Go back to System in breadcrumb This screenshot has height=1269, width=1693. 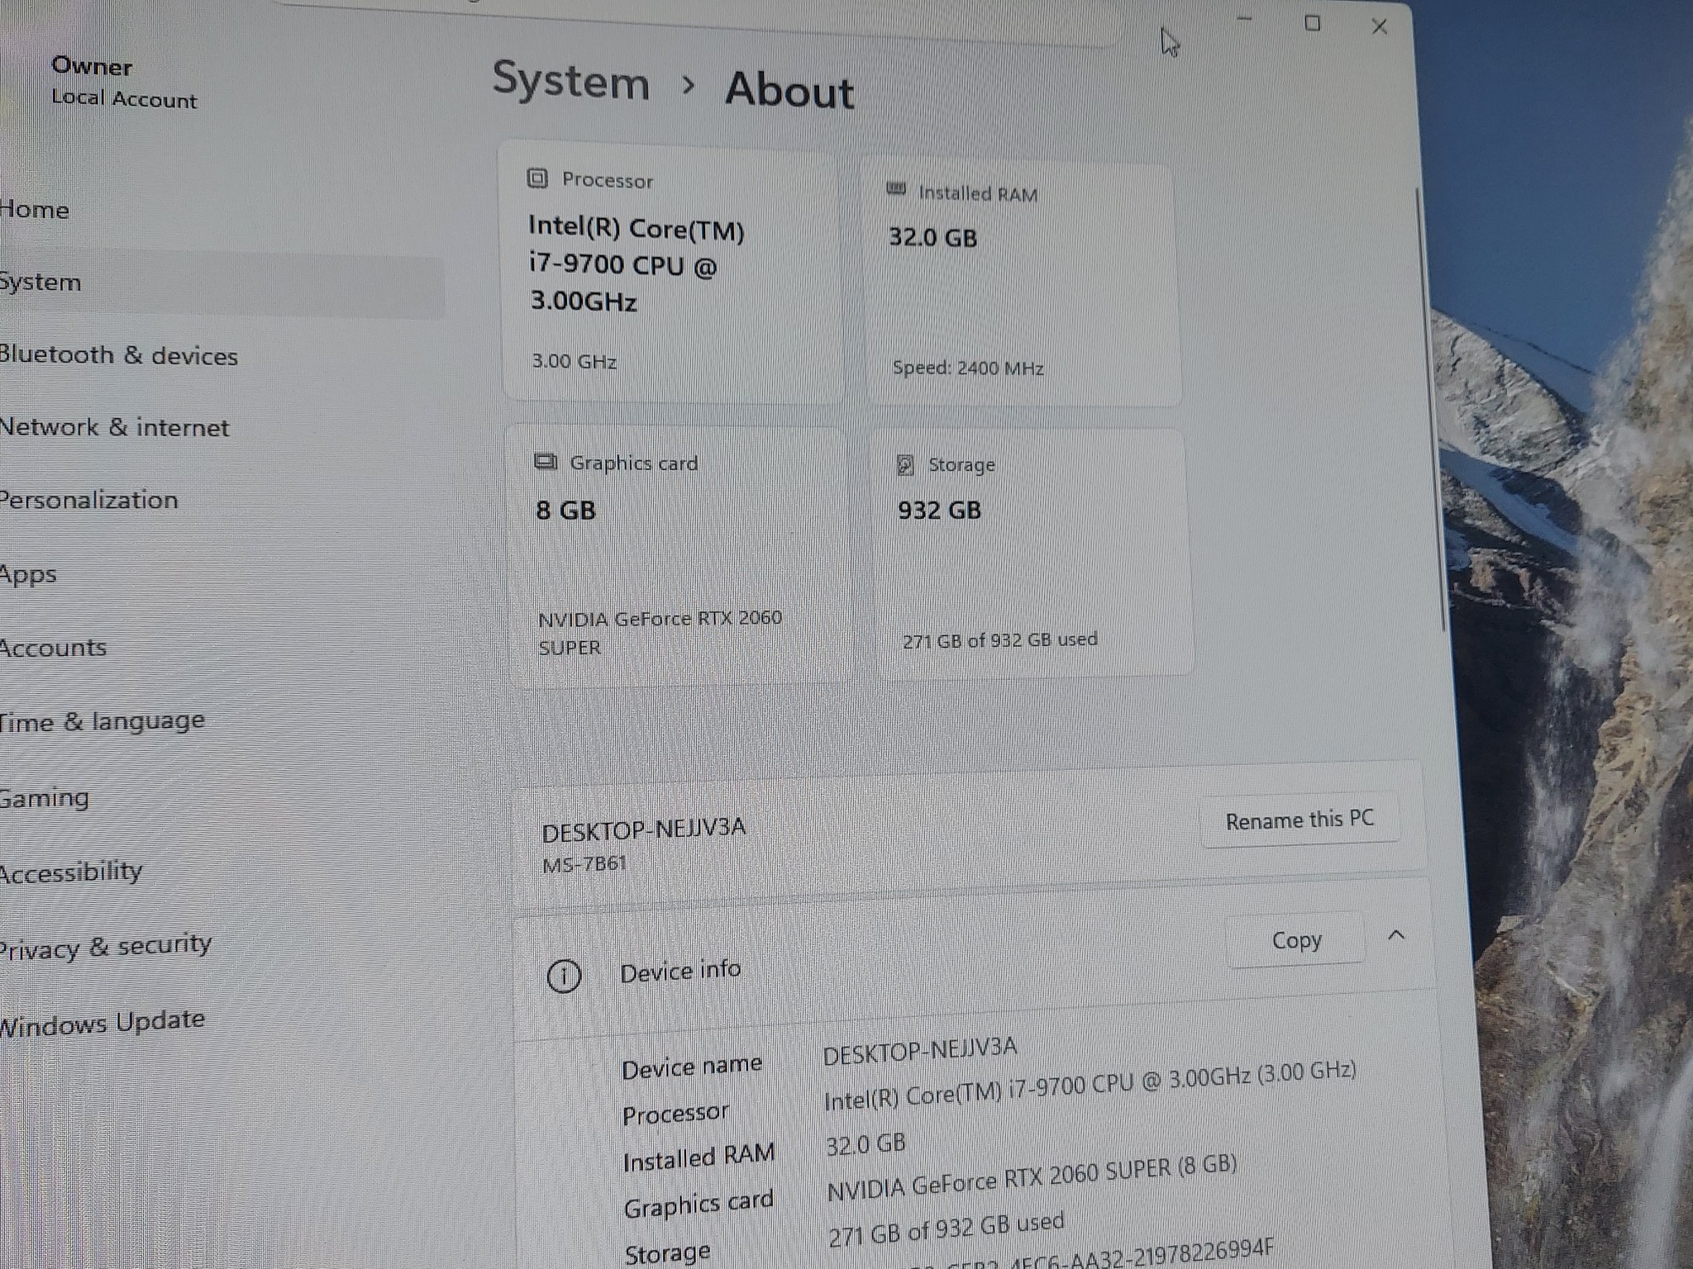(571, 81)
